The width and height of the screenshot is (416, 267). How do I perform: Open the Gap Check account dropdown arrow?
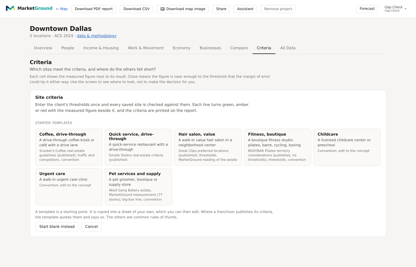406,9
